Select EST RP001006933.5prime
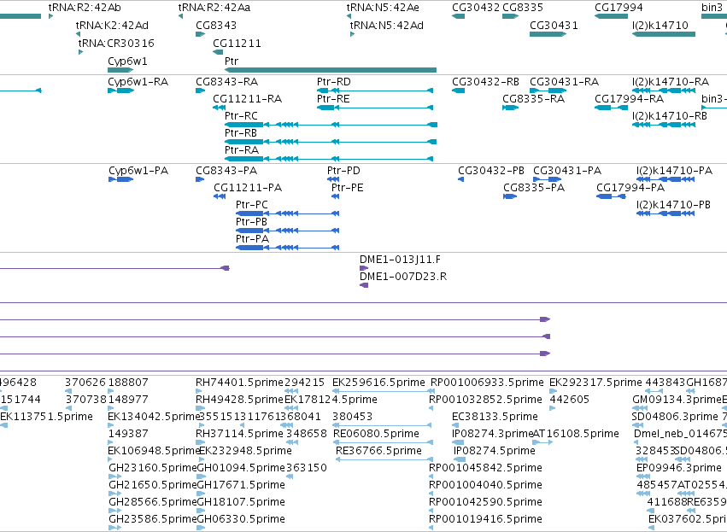This screenshot has width=727, height=532. [487, 383]
